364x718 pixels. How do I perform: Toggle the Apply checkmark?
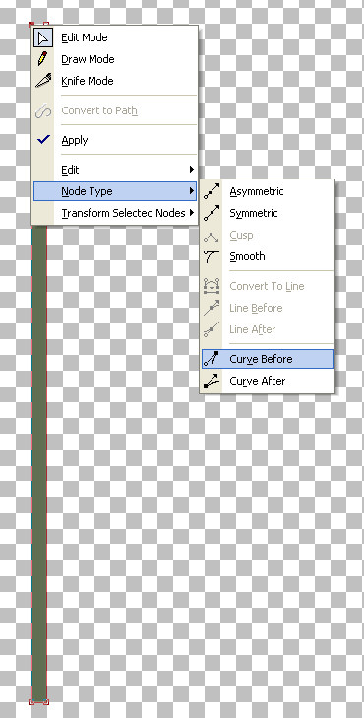[x=43, y=140]
